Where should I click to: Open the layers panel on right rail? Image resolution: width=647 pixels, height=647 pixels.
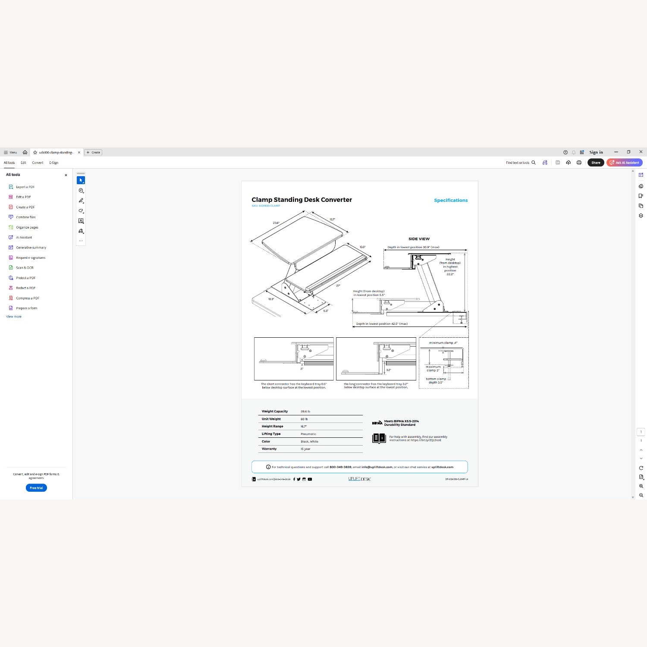(641, 216)
